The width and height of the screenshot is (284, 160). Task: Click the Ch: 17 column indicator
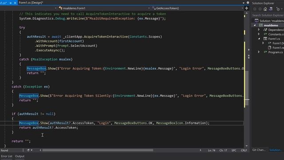223,150
